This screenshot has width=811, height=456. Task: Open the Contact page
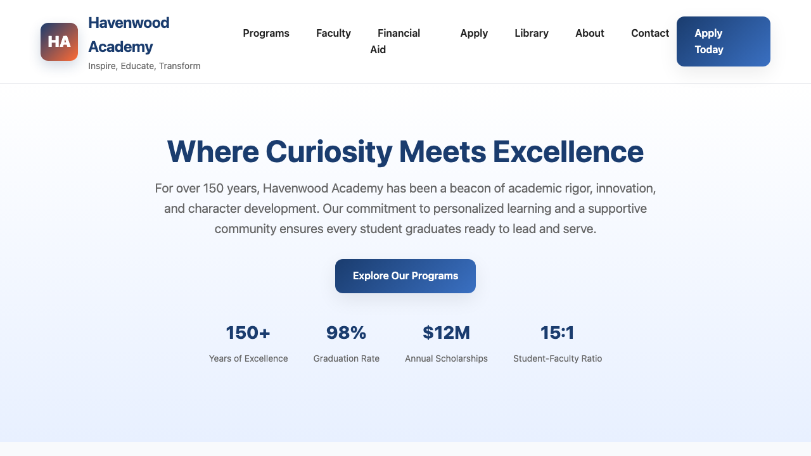(x=650, y=33)
